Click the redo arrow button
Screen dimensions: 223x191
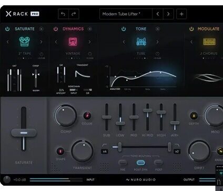click(74, 14)
